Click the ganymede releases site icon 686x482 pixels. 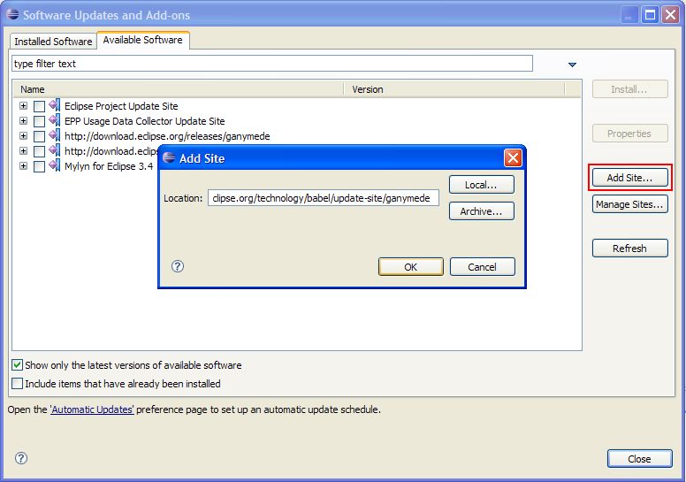click(55, 135)
